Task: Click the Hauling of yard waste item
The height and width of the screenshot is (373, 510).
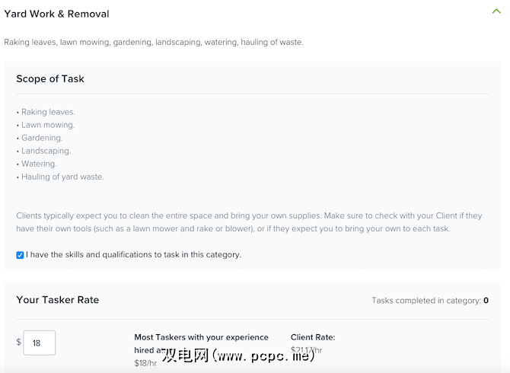Action: coord(62,177)
